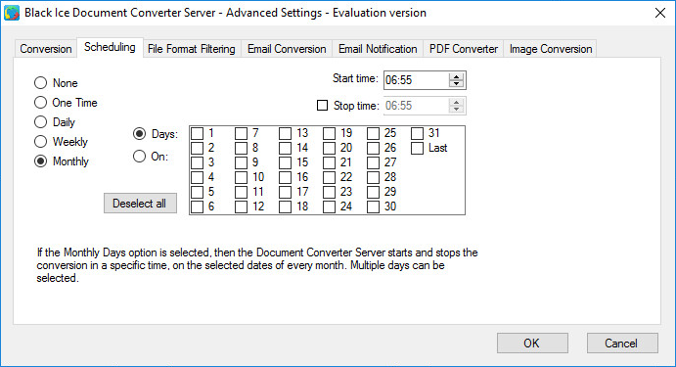Enable the Last day checkbox
This screenshot has width=676, height=367.
(417, 148)
